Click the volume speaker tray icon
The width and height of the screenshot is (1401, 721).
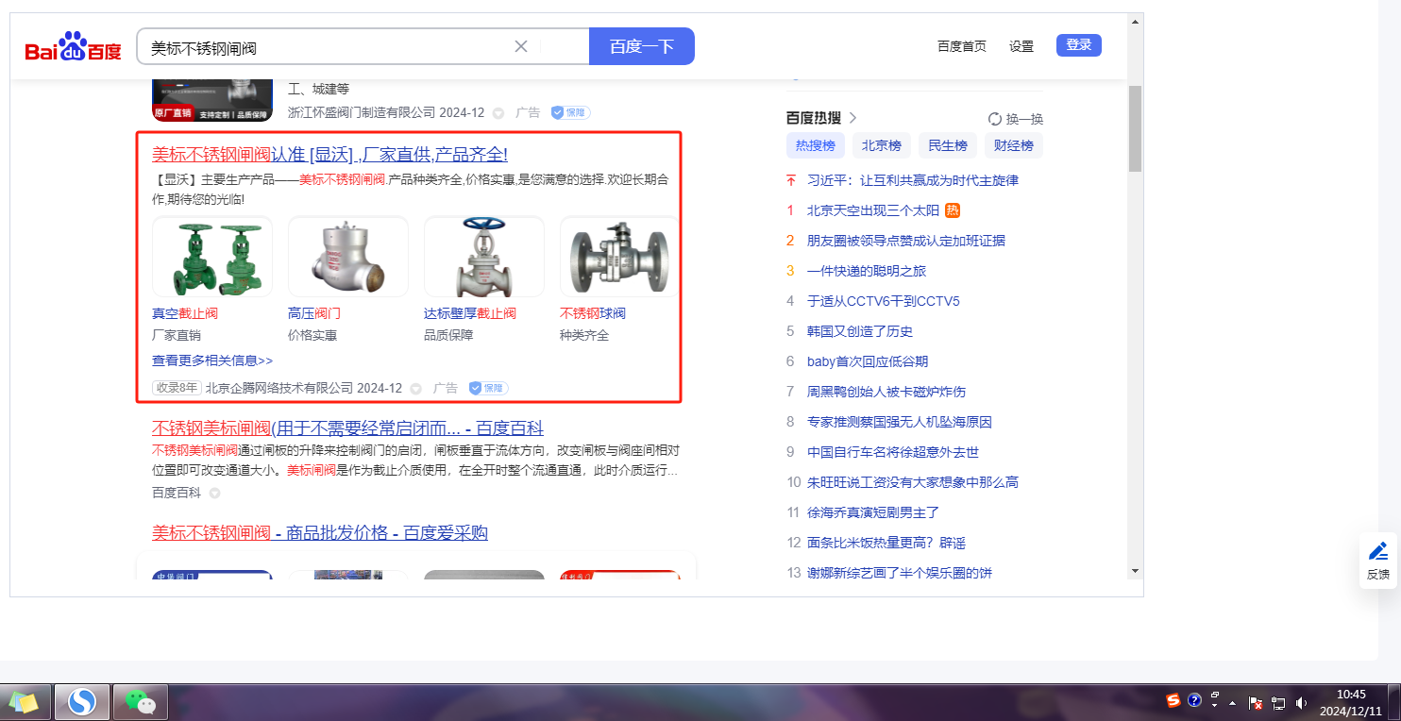1301,703
